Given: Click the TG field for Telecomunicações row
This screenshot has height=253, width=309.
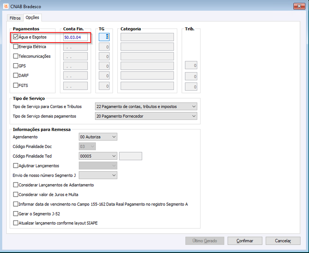Looking at the screenshot, I should click(x=104, y=57).
